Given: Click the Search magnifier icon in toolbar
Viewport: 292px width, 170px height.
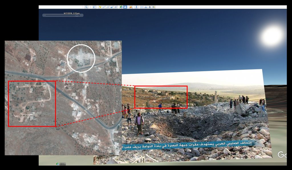Looking at the screenshot, I should click(86, 7).
